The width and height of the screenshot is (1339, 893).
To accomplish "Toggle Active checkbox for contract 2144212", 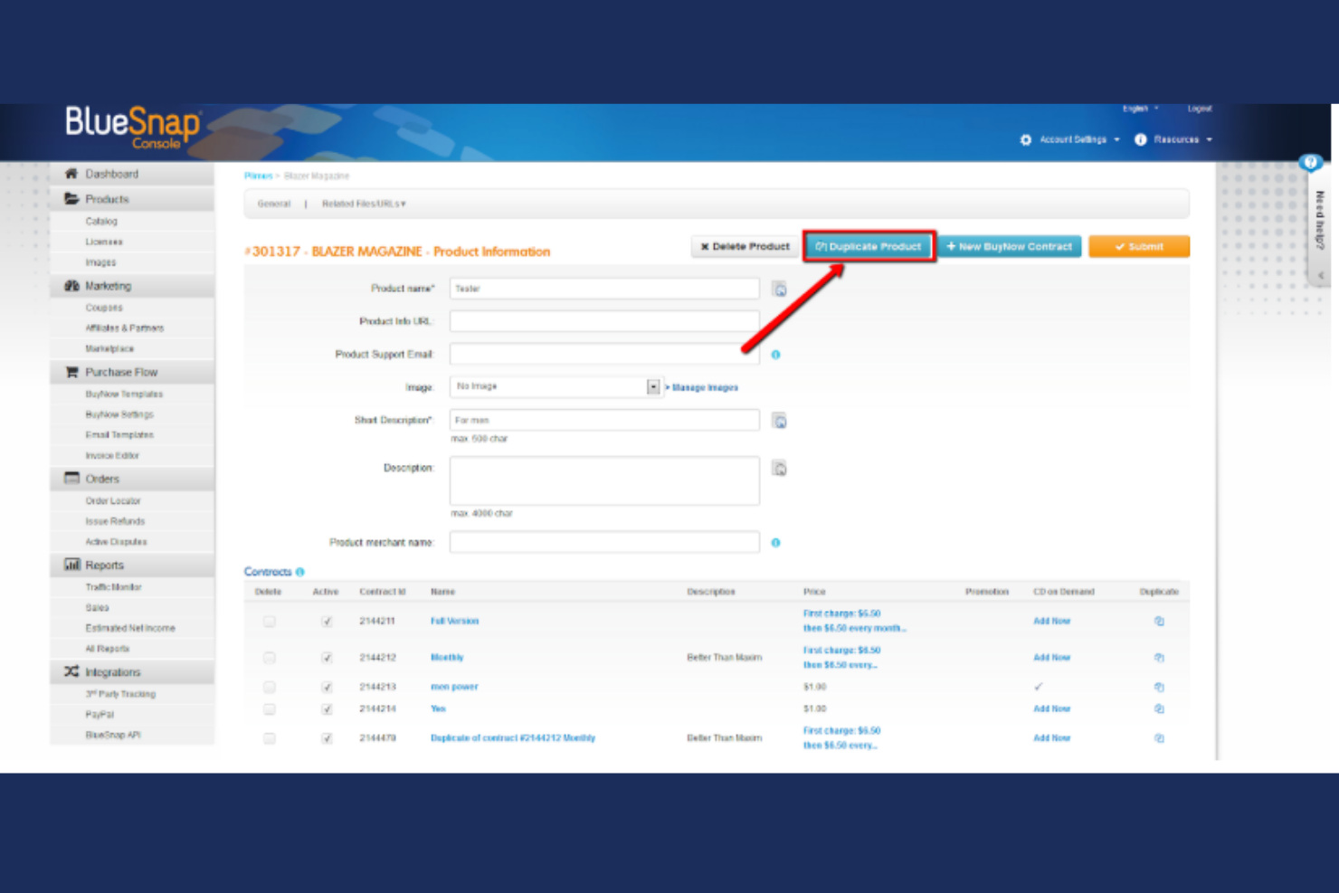I will tap(327, 658).
